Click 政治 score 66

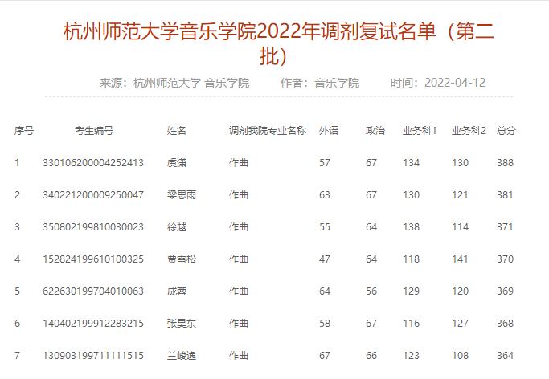coord(371,356)
